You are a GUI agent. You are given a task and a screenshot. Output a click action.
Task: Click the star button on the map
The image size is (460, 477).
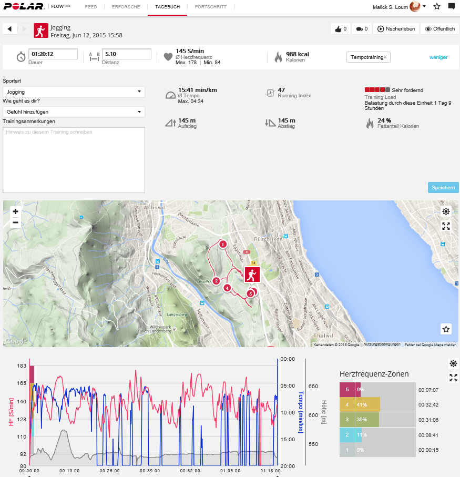[x=446, y=329]
